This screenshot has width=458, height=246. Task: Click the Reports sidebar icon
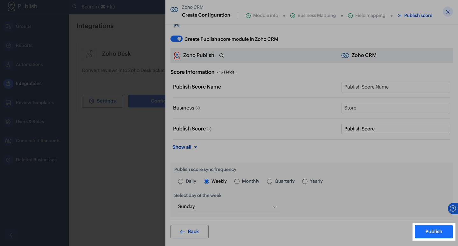coord(8,45)
